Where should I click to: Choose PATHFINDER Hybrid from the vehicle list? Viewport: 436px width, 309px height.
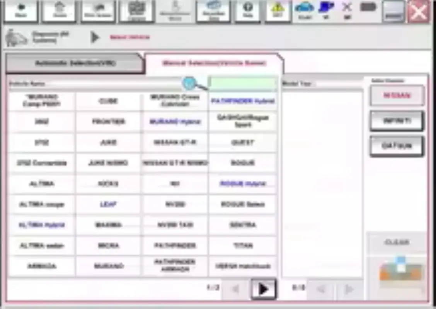coord(242,101)
